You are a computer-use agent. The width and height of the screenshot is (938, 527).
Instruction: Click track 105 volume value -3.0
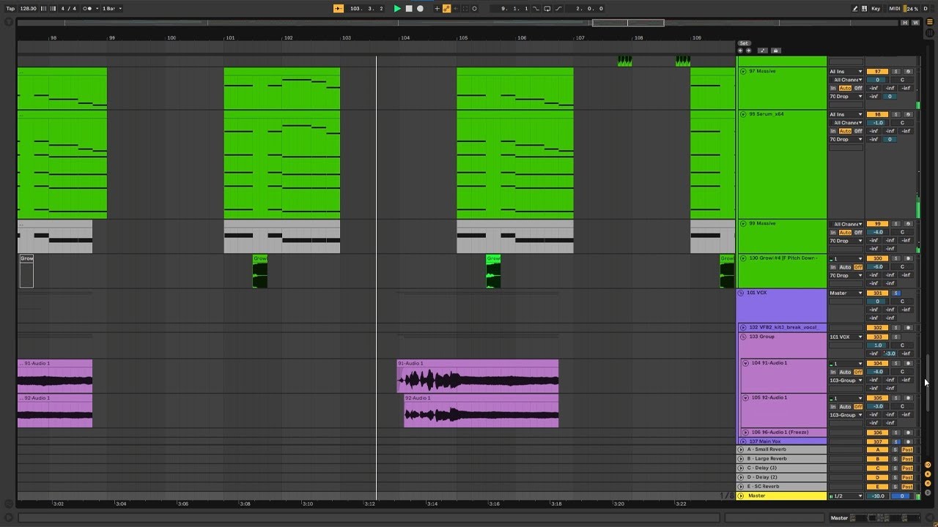point(877,406)
